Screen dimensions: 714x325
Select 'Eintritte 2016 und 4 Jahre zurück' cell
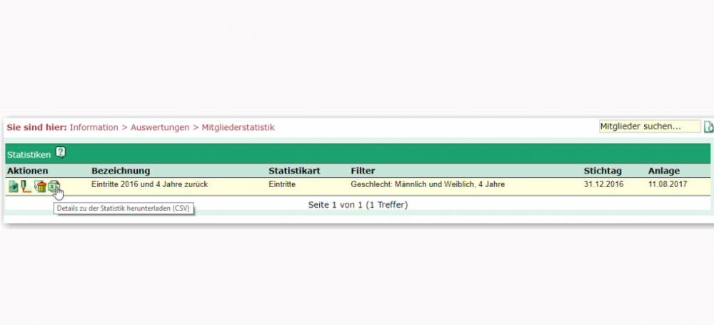point(150,184)
